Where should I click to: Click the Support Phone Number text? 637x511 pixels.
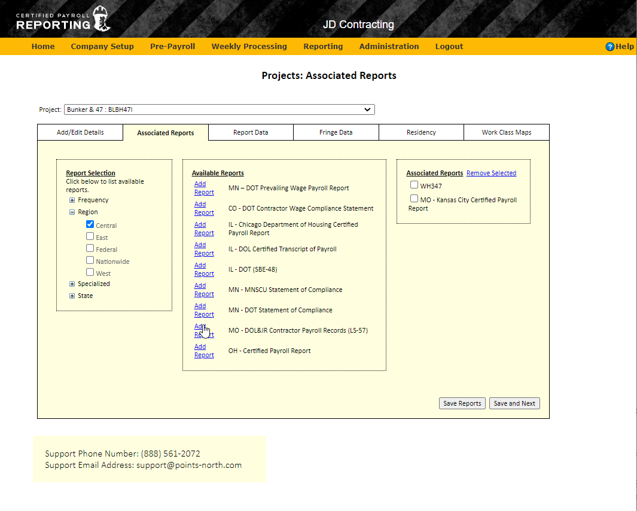(x=123, y=454)
